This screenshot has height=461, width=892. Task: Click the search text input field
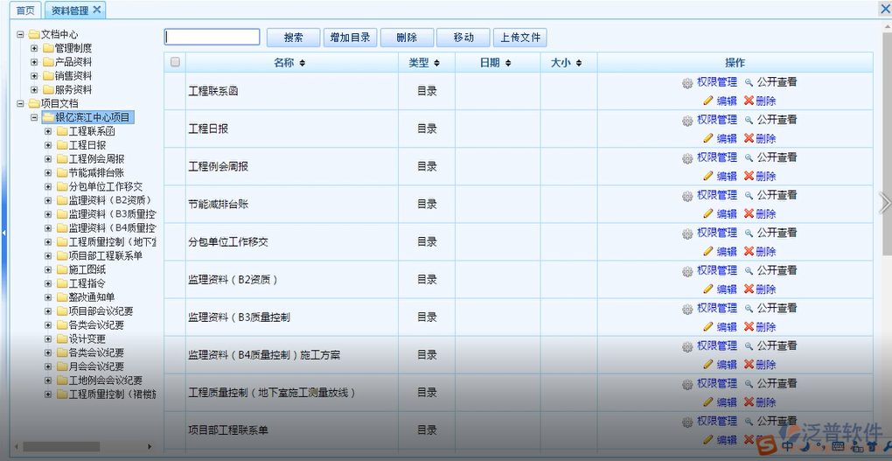213,37
